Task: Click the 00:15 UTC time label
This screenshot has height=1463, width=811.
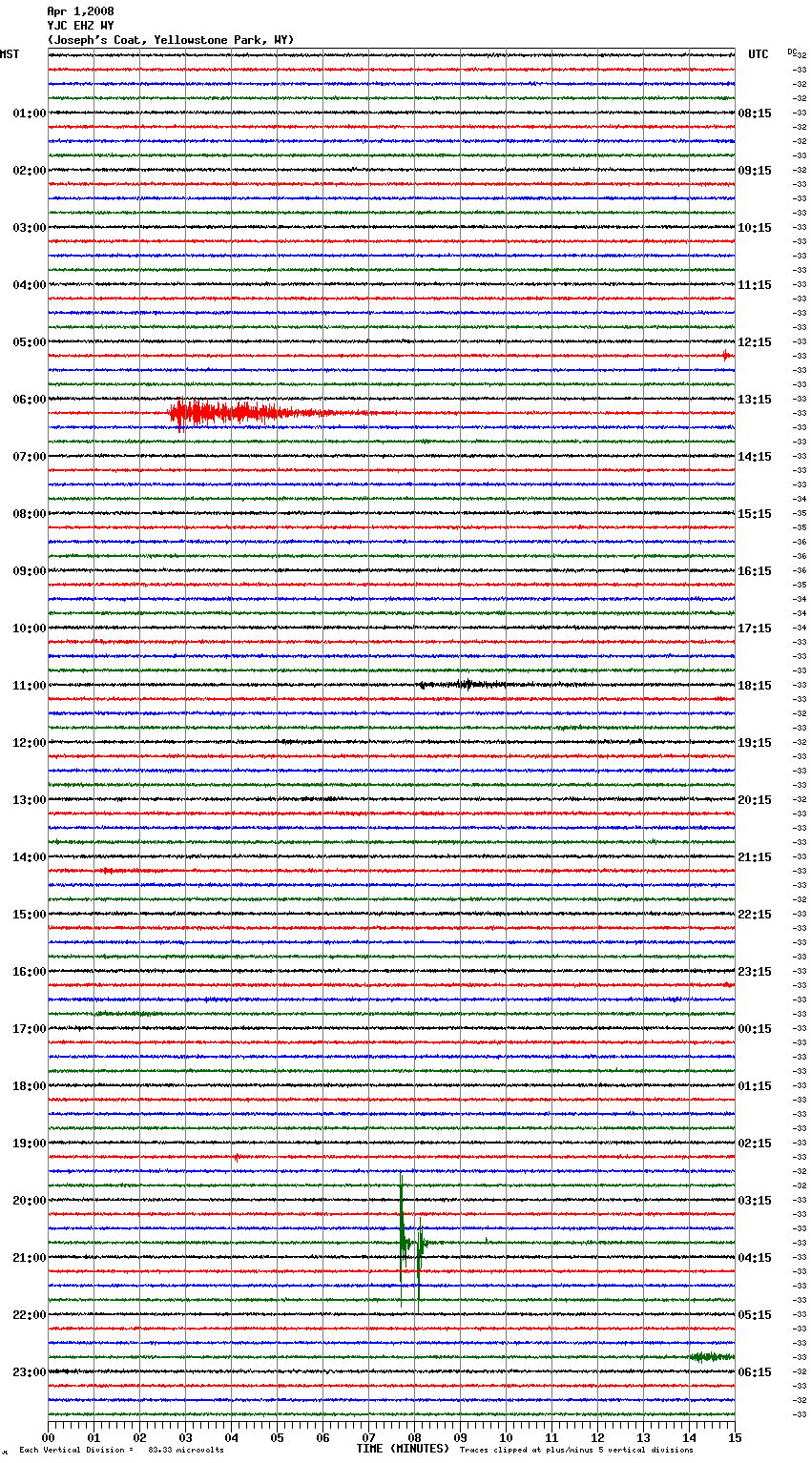Action: (755, 1029)
